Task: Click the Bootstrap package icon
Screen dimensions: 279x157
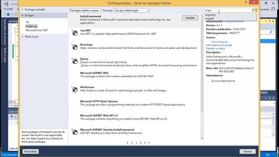Action: 75,47
